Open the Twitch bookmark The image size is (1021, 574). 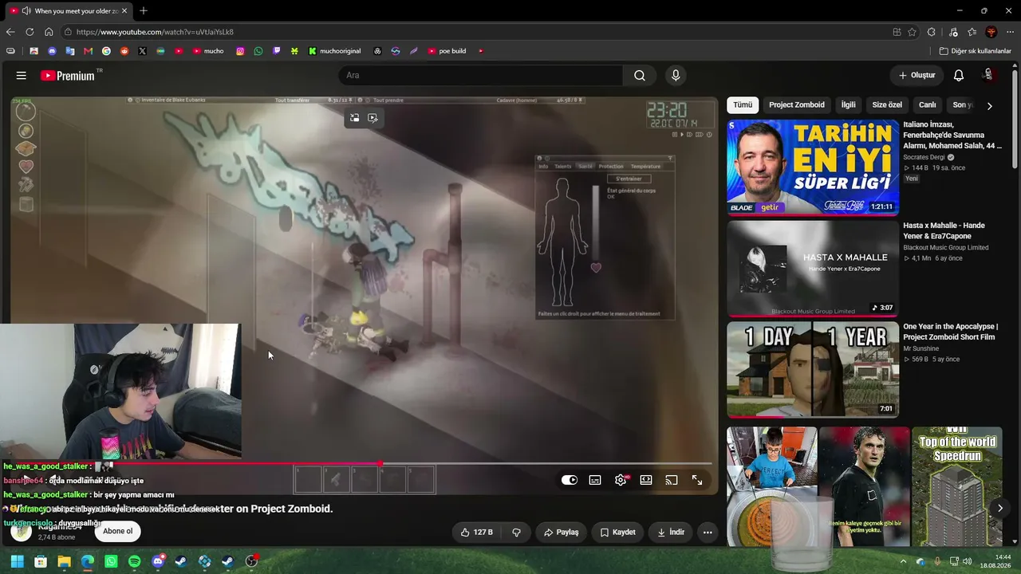click(x=277, y=51)
